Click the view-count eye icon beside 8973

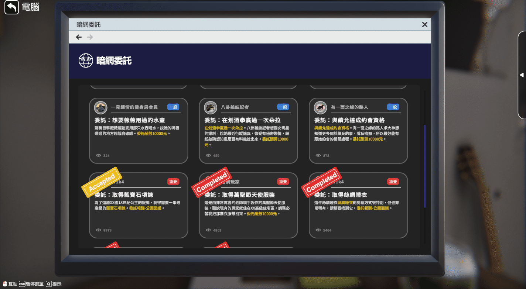tap(99, 230)
